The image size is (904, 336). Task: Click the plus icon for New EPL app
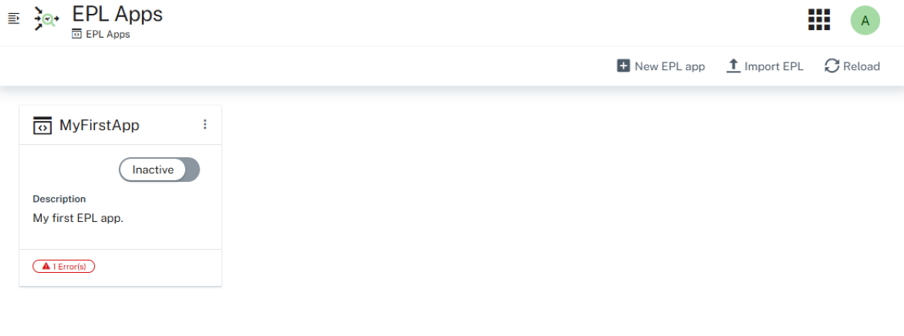[x=623, y=66]
